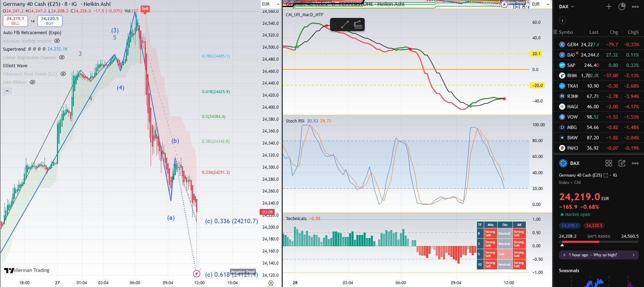This screenshot has height=287, width=644.
Task: Click the purple lightning bolt icon on left chart
Action: [196, 274]
